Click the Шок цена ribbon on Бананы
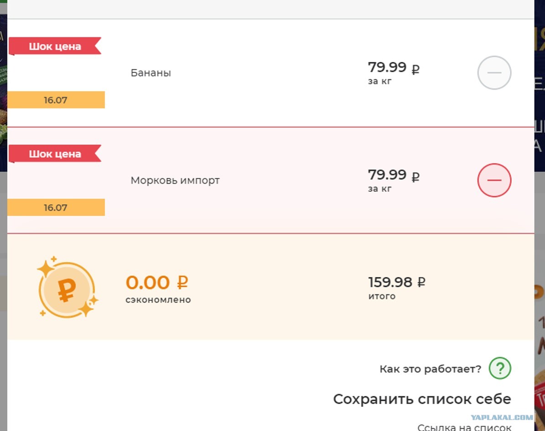 click(55, 46)
